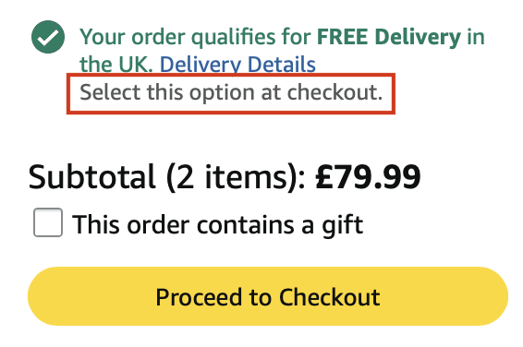523x347 pixels.
Task: Click the 'This order contains a gift' label
Action: pyautogui.click(x=218, y=225)
